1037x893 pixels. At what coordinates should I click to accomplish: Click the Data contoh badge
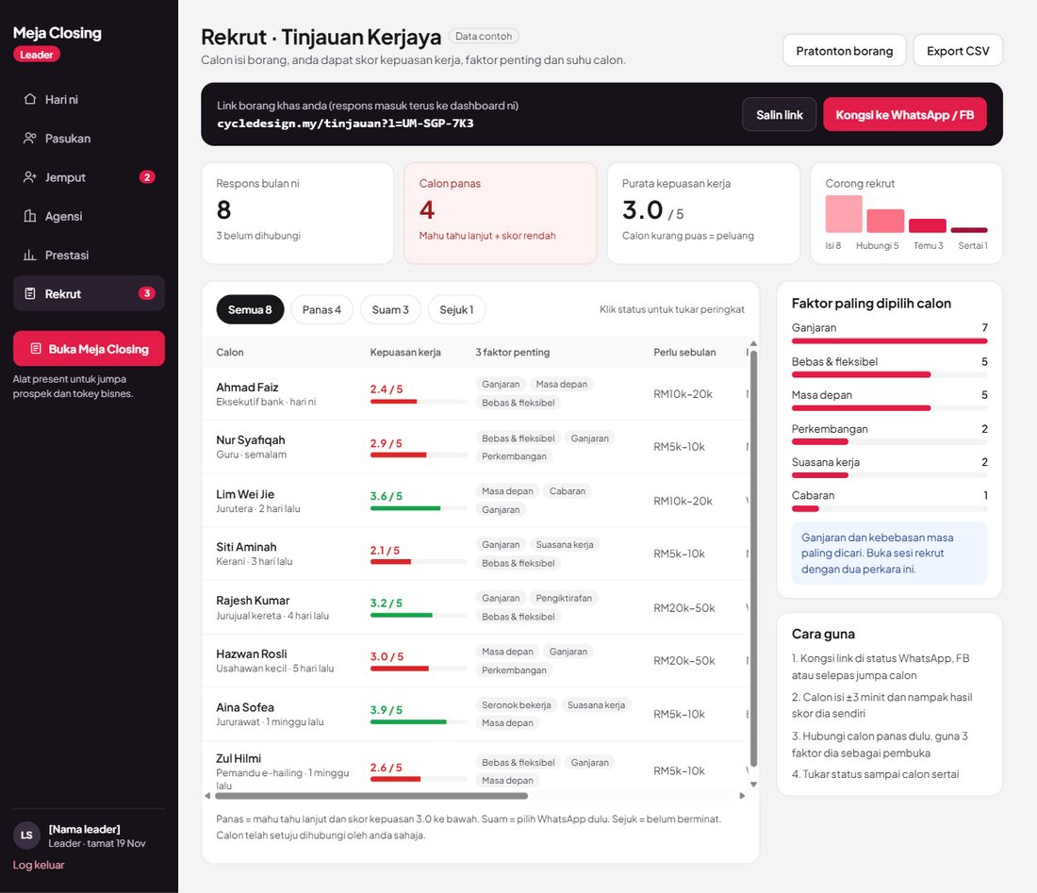(484, 37)
